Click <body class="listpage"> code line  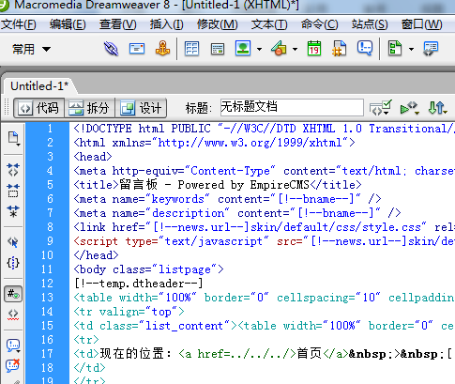click(x=149, y=269)
